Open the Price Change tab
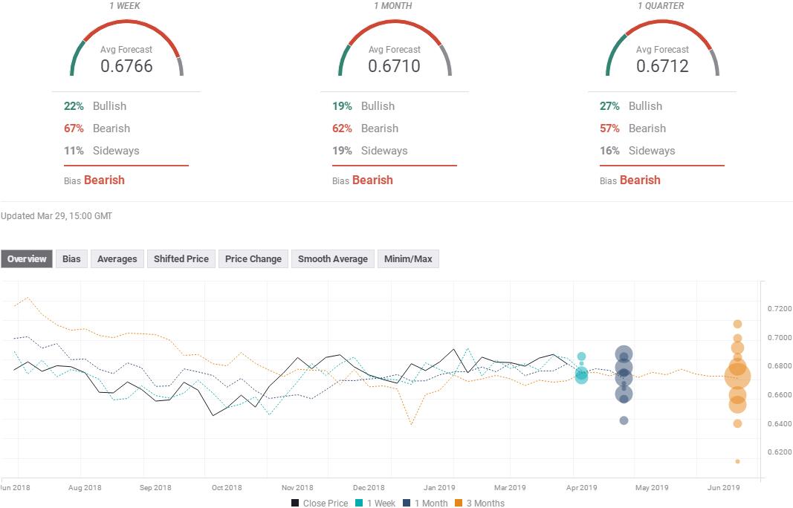 [x=253, y=259]
